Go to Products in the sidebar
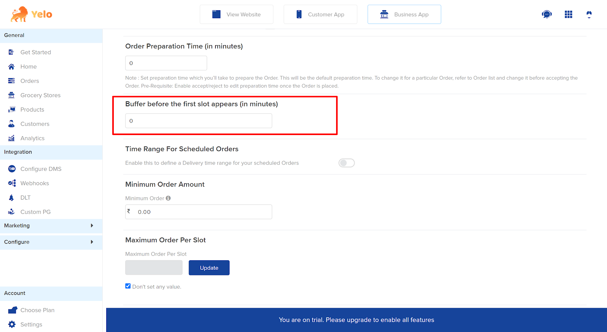Viewport: 607px width, 332px height. pyautogui.click(x=32, y=110)
